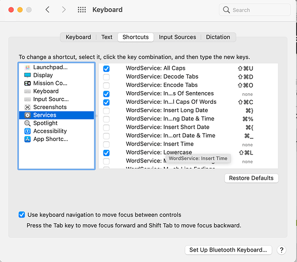Image resolution: width=297 pixels, height=262 pixels.
Task: Enable WordService: In...ng Date & Time checkbox
Action: point(107,119)
